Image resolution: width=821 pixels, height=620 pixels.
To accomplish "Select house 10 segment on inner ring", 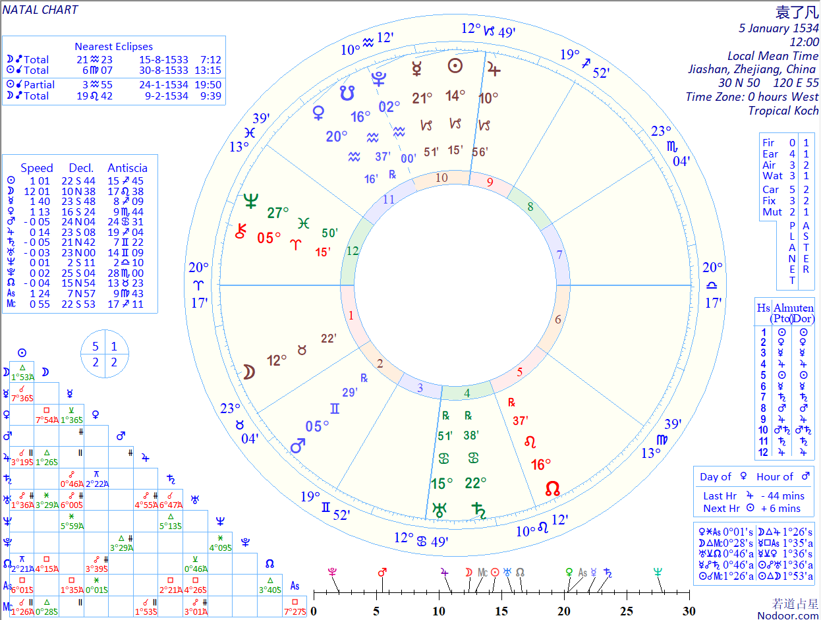I will [441, 178].
